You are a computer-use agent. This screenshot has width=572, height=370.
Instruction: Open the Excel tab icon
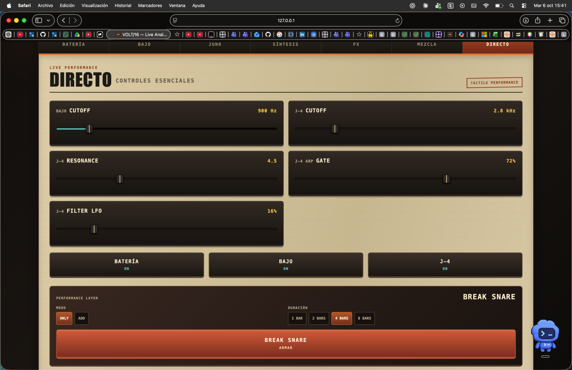pos(495,34)
